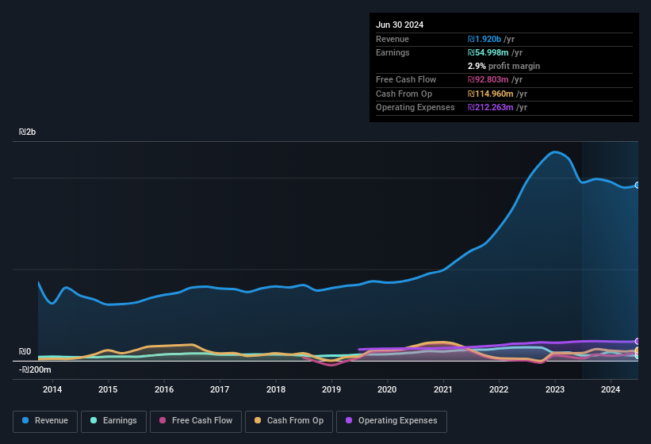This screenshot has width=651, height=444.
Task: Select the 2017 x-axis label
Action: pos(220,389)
